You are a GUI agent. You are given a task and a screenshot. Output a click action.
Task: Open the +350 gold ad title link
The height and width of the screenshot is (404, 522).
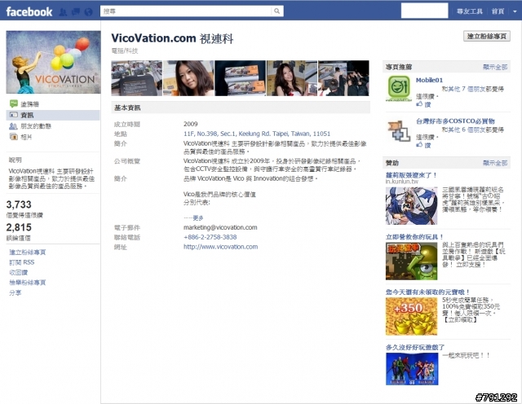(427, 292)
